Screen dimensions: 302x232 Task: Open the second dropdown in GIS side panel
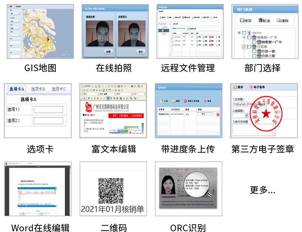pyautogui.click(x=15, y=21)
